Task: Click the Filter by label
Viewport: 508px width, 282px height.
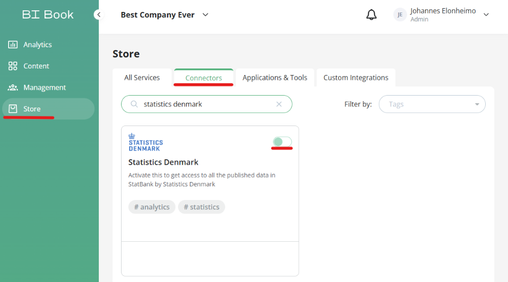Action: (x=358, y=104)
